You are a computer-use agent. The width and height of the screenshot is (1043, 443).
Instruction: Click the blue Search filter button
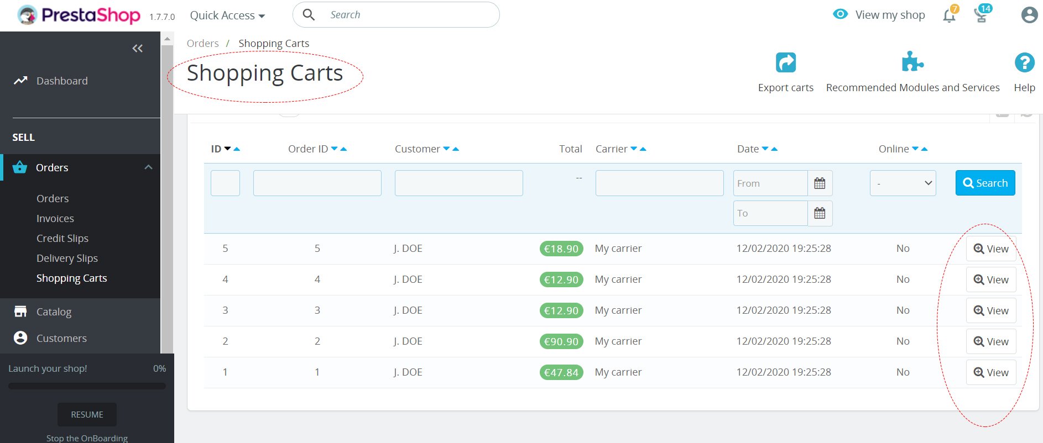pos(985,183)
